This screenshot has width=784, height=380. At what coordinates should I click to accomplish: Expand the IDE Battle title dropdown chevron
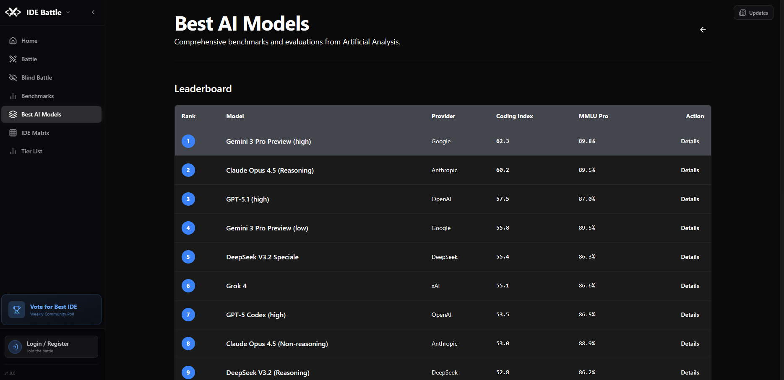tap(68, 12)
